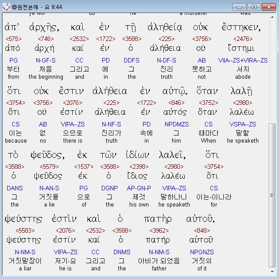The height and width of the screenshot is (279, 279).
Task: Click the parsing code DNMS
Action: tap(122, 252)
